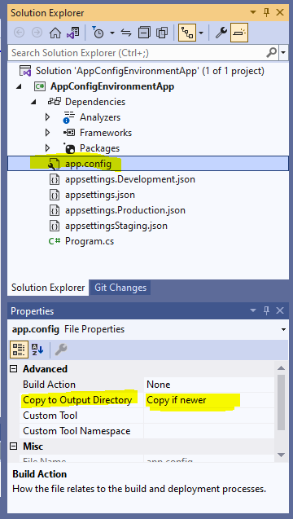Switch to the Git Changes tab
The image size is (293, 519).
[x=120, y=288]
